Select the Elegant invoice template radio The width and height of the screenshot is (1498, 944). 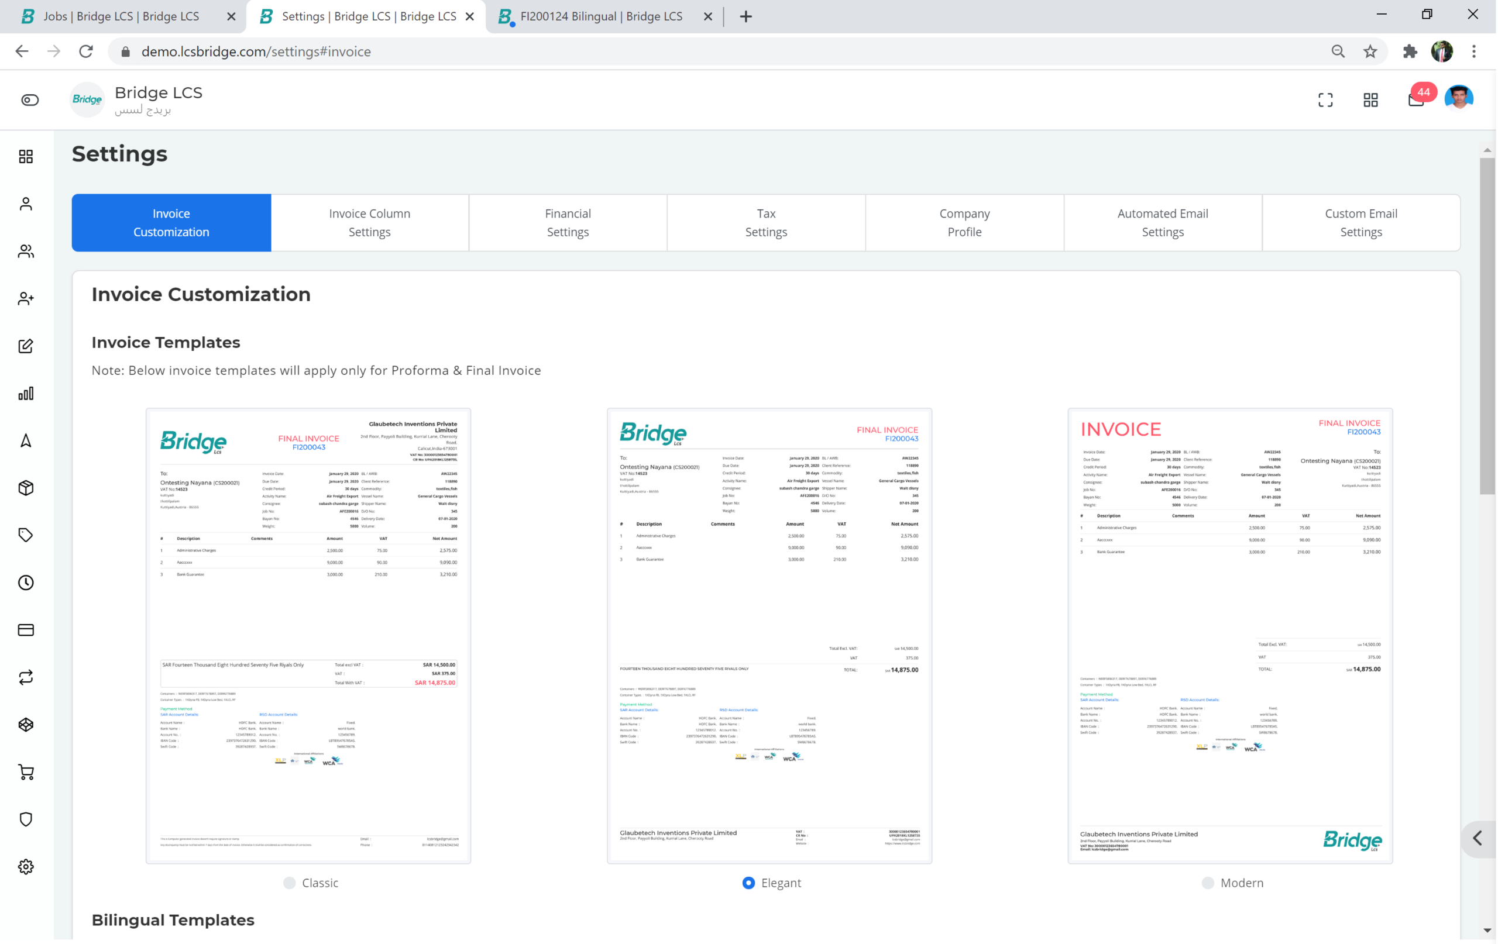click(749, 883)
